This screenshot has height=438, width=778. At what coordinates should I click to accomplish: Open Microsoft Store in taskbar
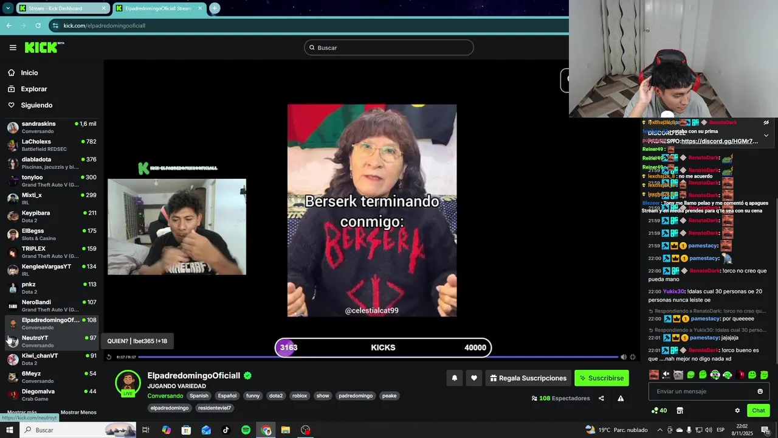pos(186,430)
